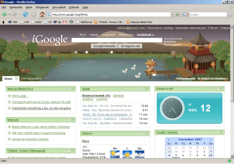
Task: Click the page scroll down arrow
Action: [x=232, y=156]
